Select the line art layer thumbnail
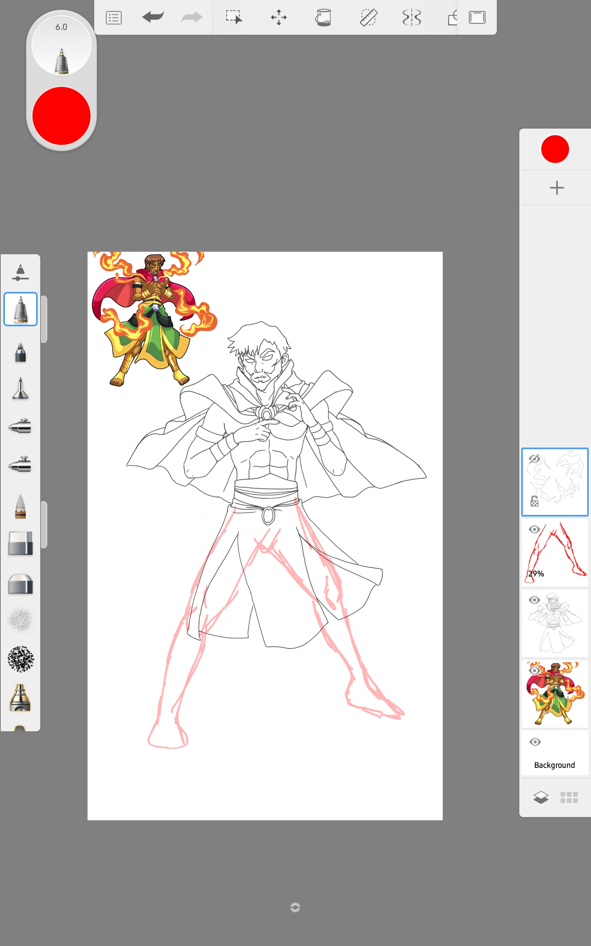Image resolution: width=591 pixels, height=946 pixels. pos(555,623)
